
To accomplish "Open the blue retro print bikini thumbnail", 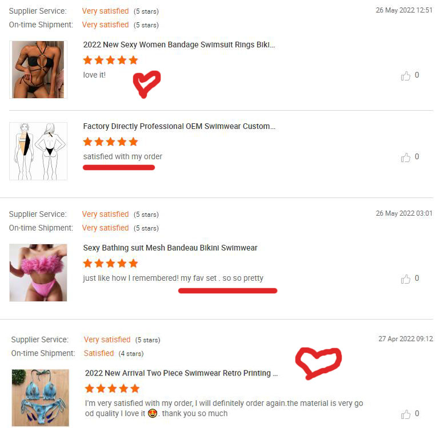I will [x=41, y=398].
